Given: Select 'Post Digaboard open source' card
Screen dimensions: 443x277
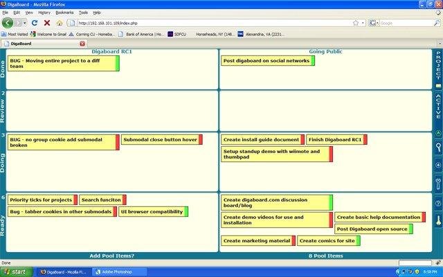Looking at the screenshot, I should coord(374,229).
